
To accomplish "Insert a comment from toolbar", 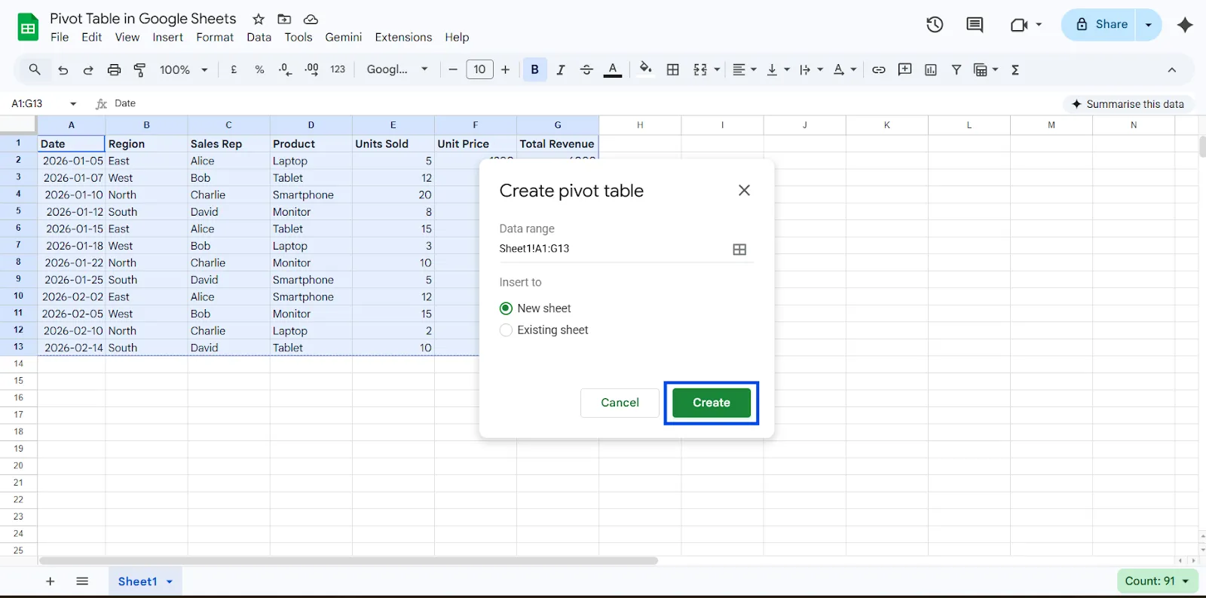I will pos(905,69).
